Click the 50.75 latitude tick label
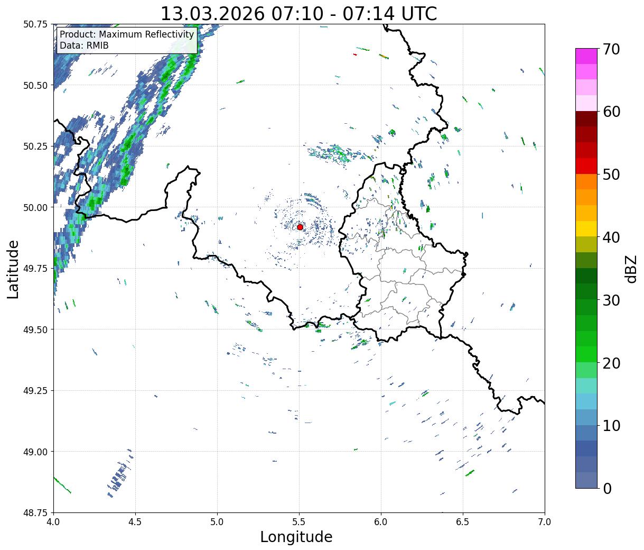Image resolution: width=644 pixels, height=550 pixels. [36, 24]
